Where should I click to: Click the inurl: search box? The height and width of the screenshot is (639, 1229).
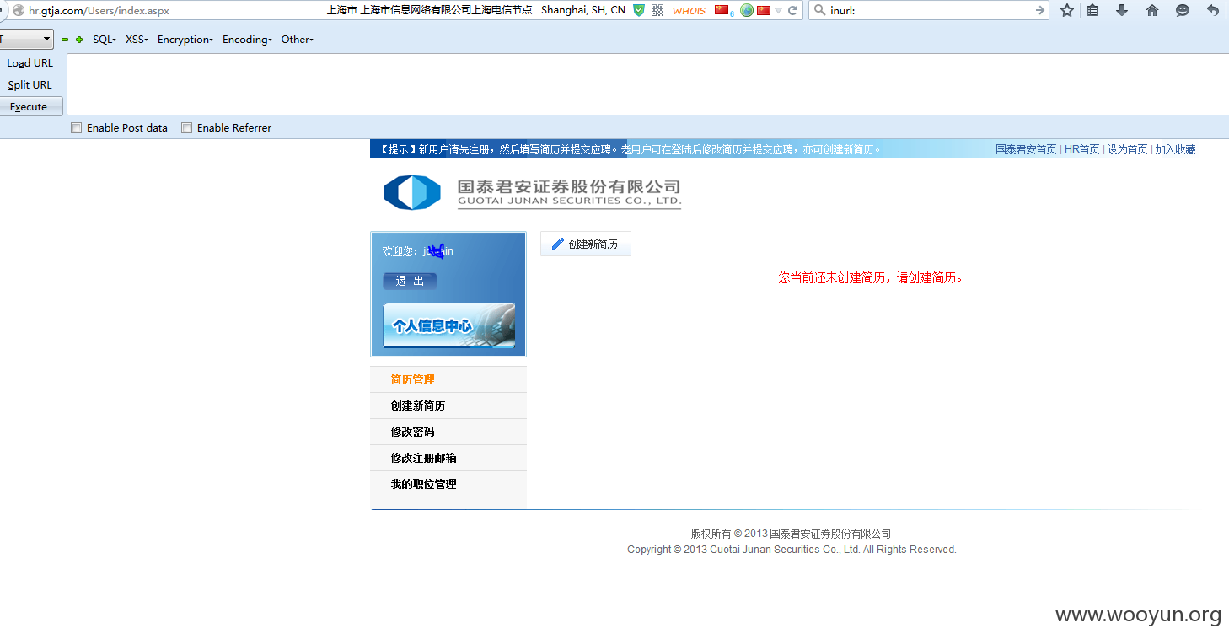pos(931,11)
